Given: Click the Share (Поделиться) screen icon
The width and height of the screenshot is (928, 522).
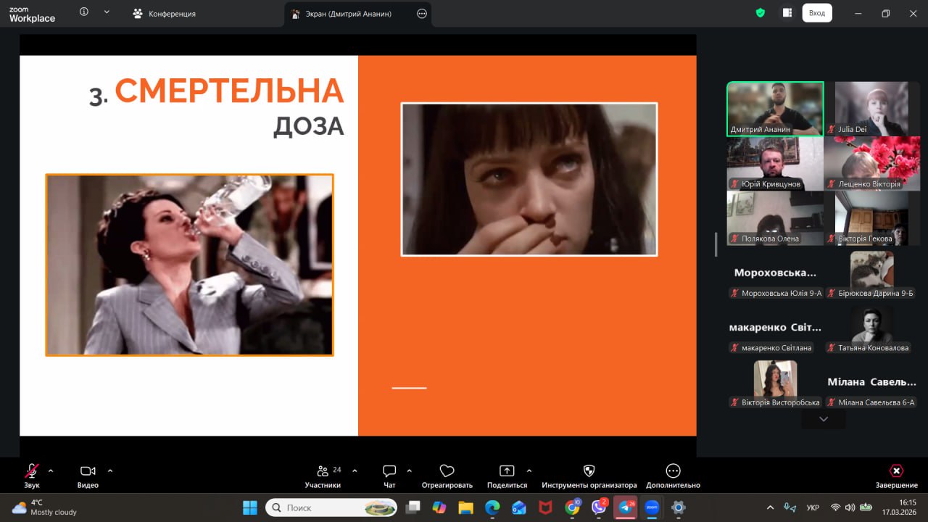Looking at the screenshot, I should pos(507,472).
